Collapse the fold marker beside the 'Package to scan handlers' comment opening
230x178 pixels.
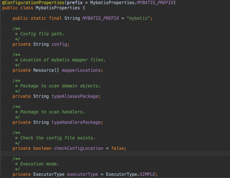click(x=1, y=107)
